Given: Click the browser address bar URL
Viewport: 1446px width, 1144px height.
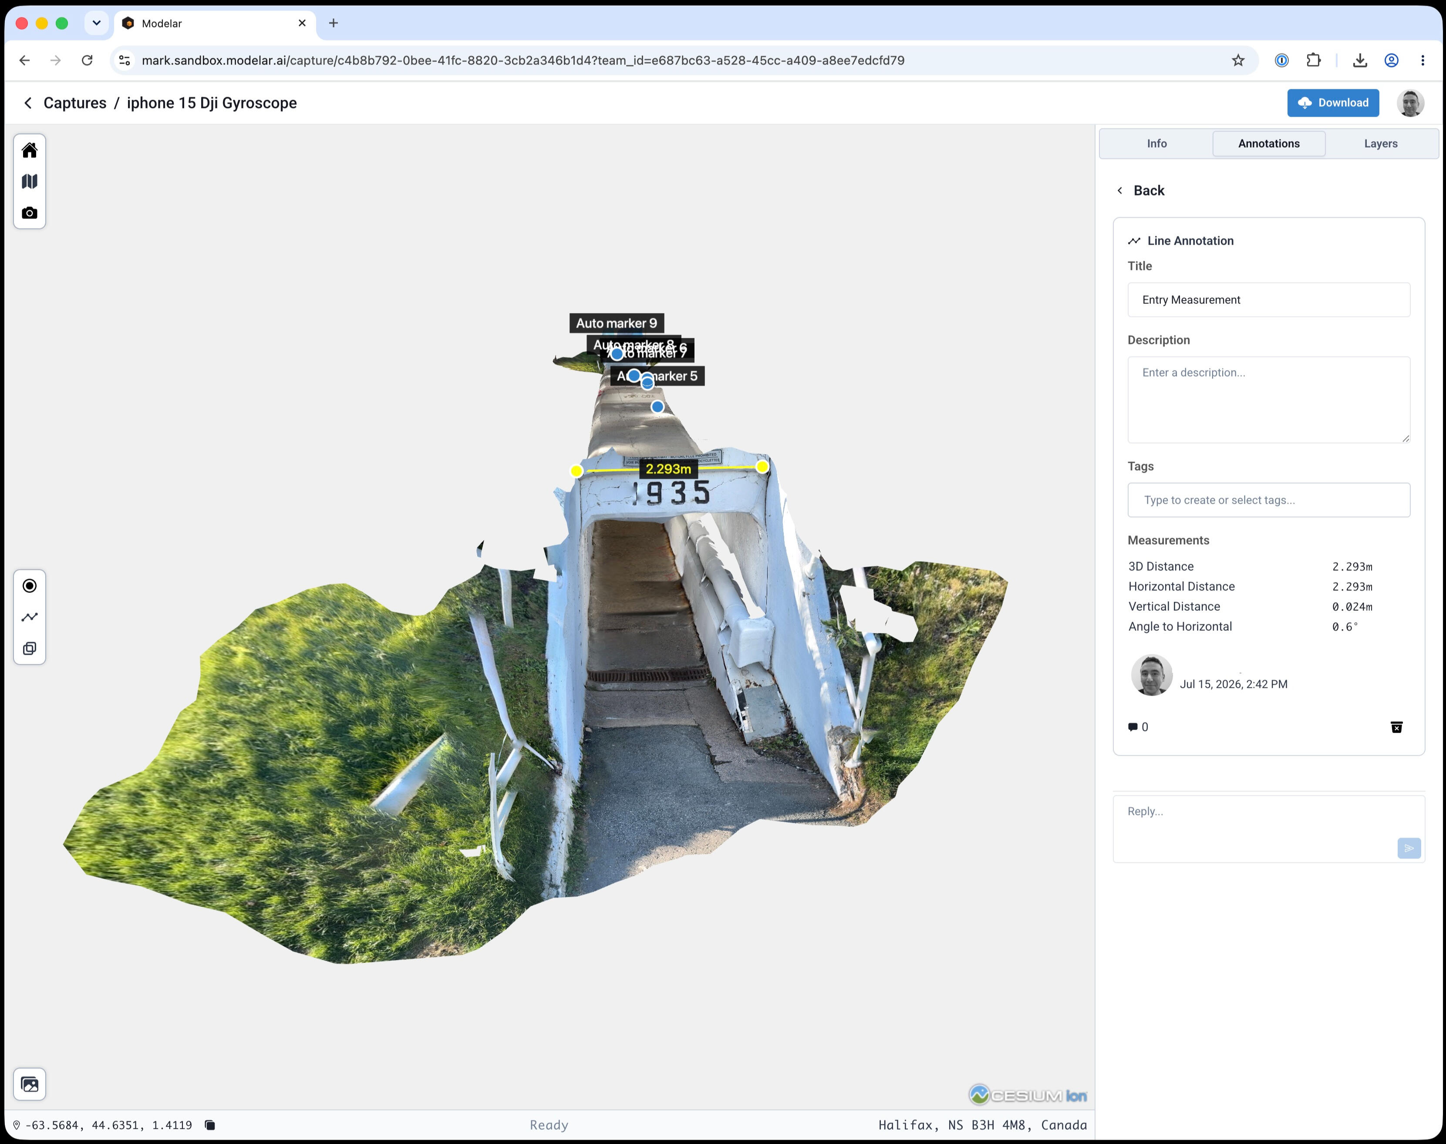Looking at the screenshot, I should click(x=523, y=60).
